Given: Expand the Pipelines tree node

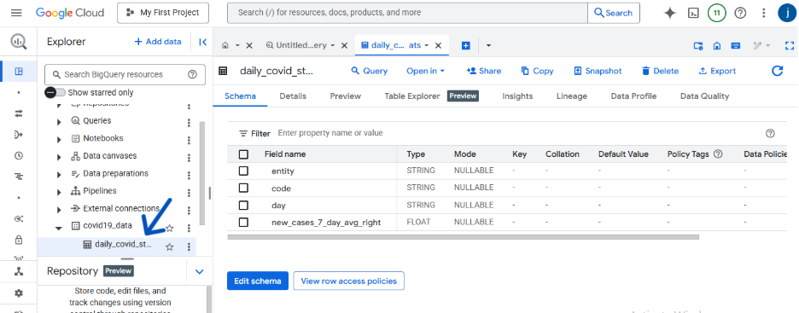Looking at the screenshot, I should point(59,192).
